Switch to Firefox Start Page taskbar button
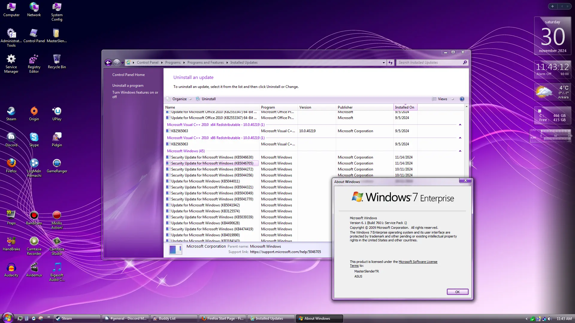575x323 pixels. click(x=223, y=319)
